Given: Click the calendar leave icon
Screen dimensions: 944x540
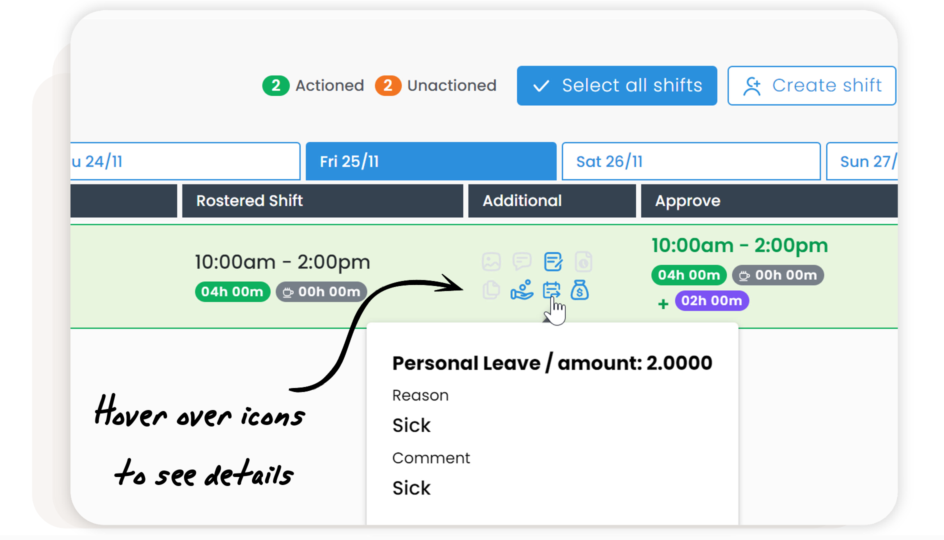Looking at the screenshot, I should pos(551,290).
